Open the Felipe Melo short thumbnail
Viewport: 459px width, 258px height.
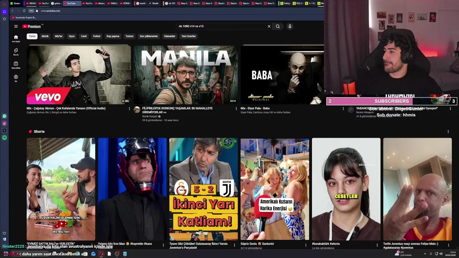click(x=417, y=189)
